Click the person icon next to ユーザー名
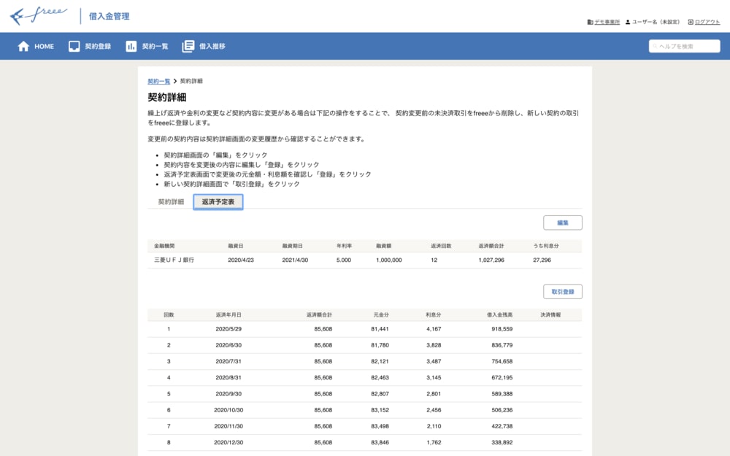The width and height of the screenshot is (730, 456). click(x=629, y=22)
